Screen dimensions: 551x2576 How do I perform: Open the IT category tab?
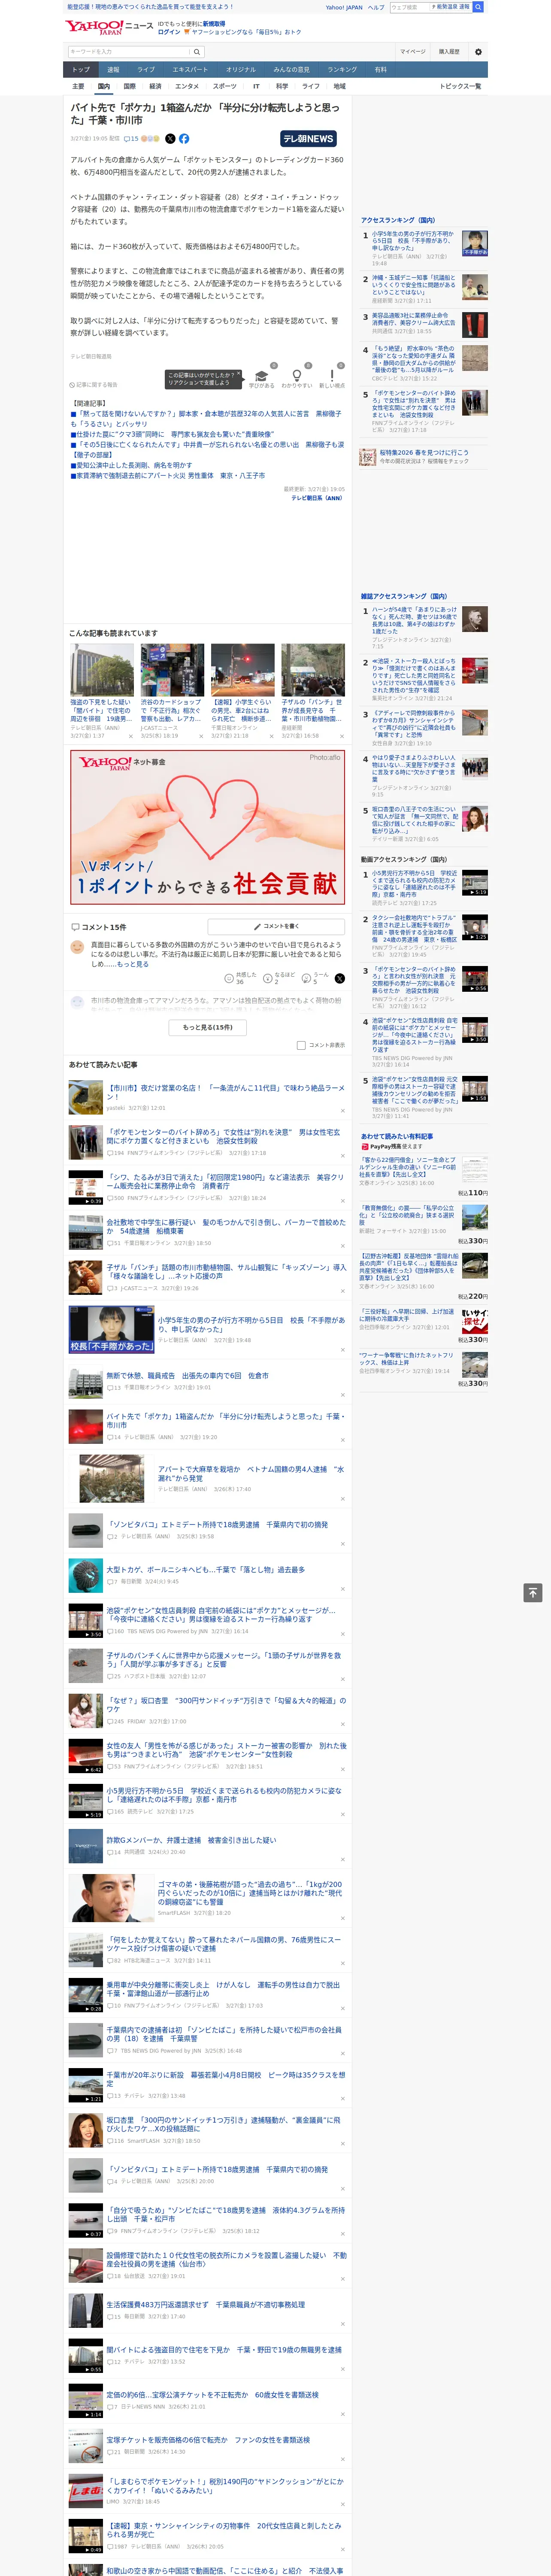[256, 86]
